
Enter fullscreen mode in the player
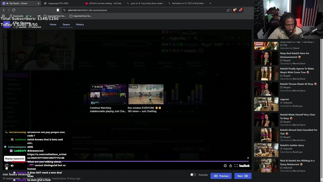tap(236, 166)
